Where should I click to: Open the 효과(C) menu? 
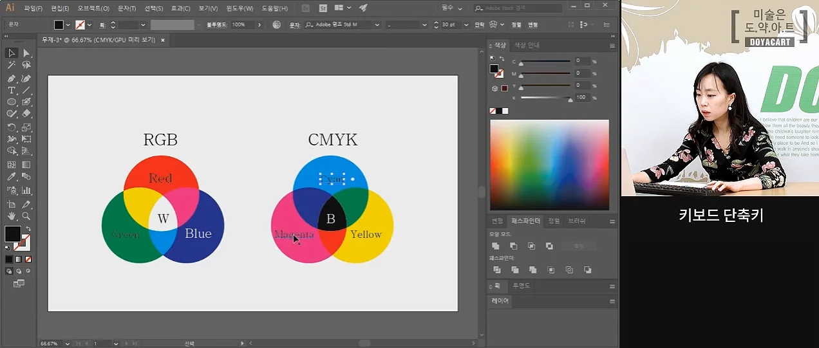[181, 8]
